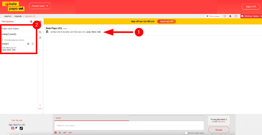
Task: Switch to the Todos tab
Action: pos(92,118)
